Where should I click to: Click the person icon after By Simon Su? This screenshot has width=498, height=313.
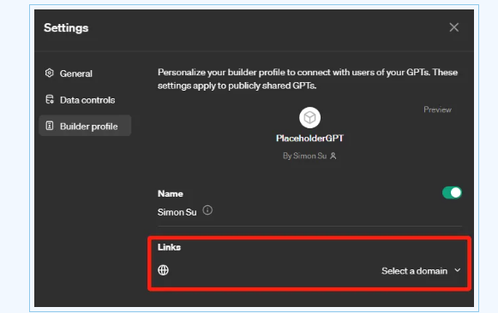[333, 156]
